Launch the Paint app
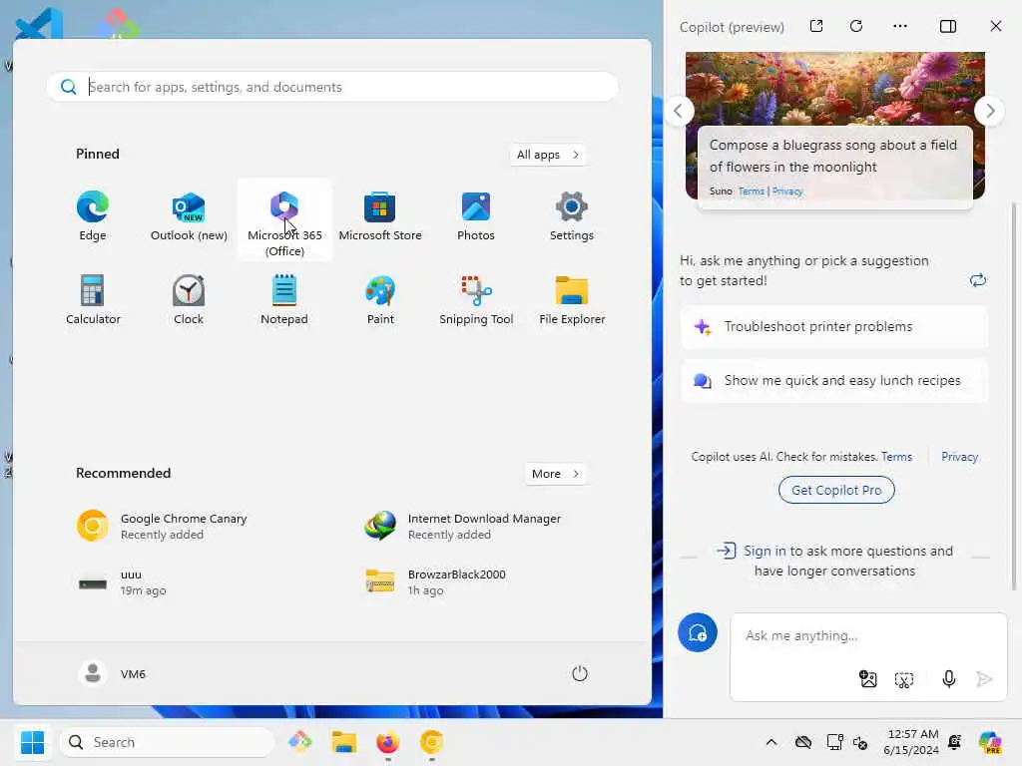1022x766 pixels. coord(380,300)
